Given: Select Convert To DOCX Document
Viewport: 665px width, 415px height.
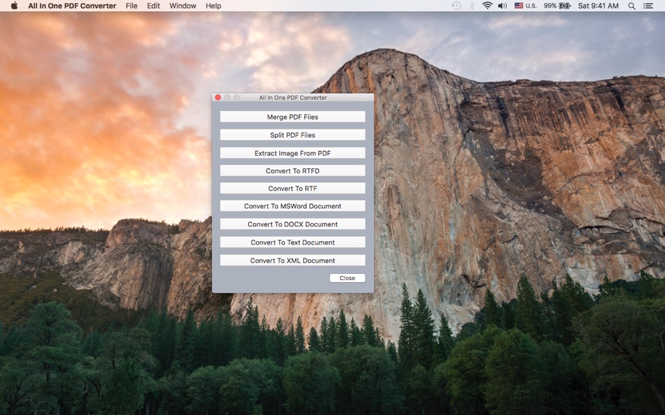Looking at the screenshot, I should click(x=293, y=224).
